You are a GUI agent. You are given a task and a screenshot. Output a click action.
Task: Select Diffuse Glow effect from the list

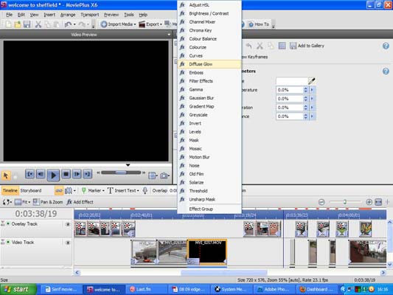pyautogui.click(x=209, y=64)
